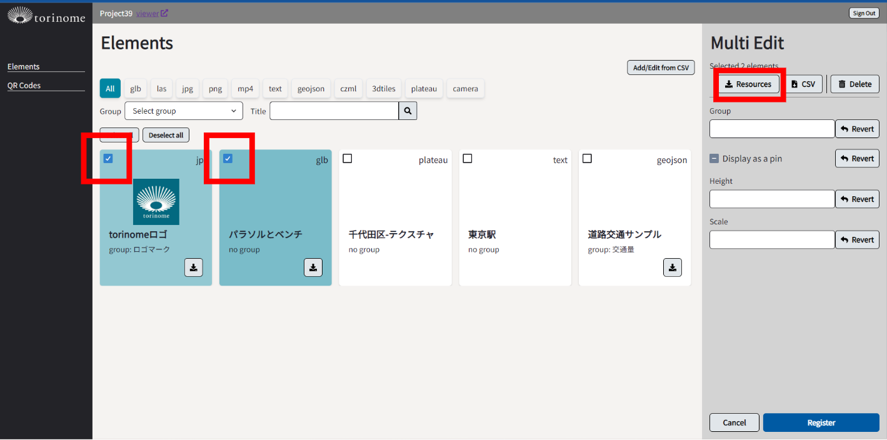Screen dimensions: 887x440
Task: Click the Deselect all button
Action: [x=166, y=135]
